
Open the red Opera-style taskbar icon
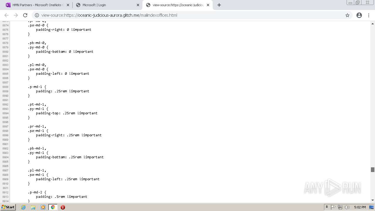point(63,207)
